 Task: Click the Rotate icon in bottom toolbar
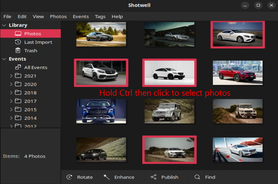pyautogui.click(x=69, y=177)
